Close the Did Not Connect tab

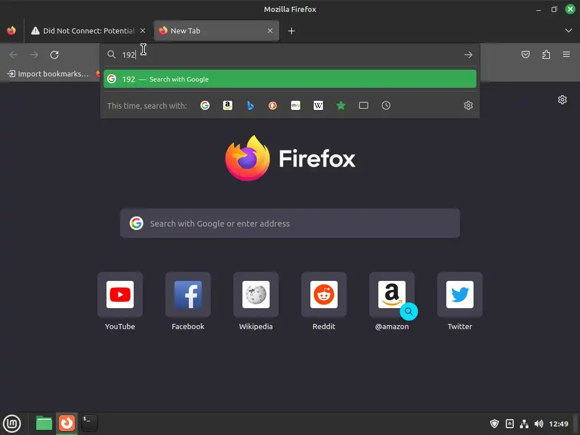pos(143,31)
